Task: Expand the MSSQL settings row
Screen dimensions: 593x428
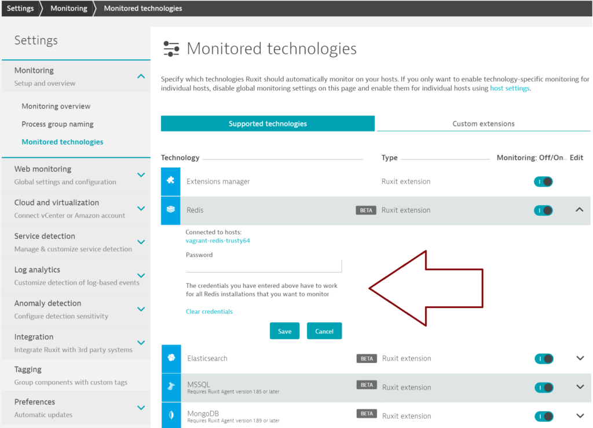Action: (580, 387)
